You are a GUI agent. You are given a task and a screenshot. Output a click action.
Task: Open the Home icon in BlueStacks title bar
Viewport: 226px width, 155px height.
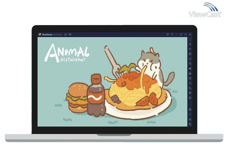(x=66, y=34)
